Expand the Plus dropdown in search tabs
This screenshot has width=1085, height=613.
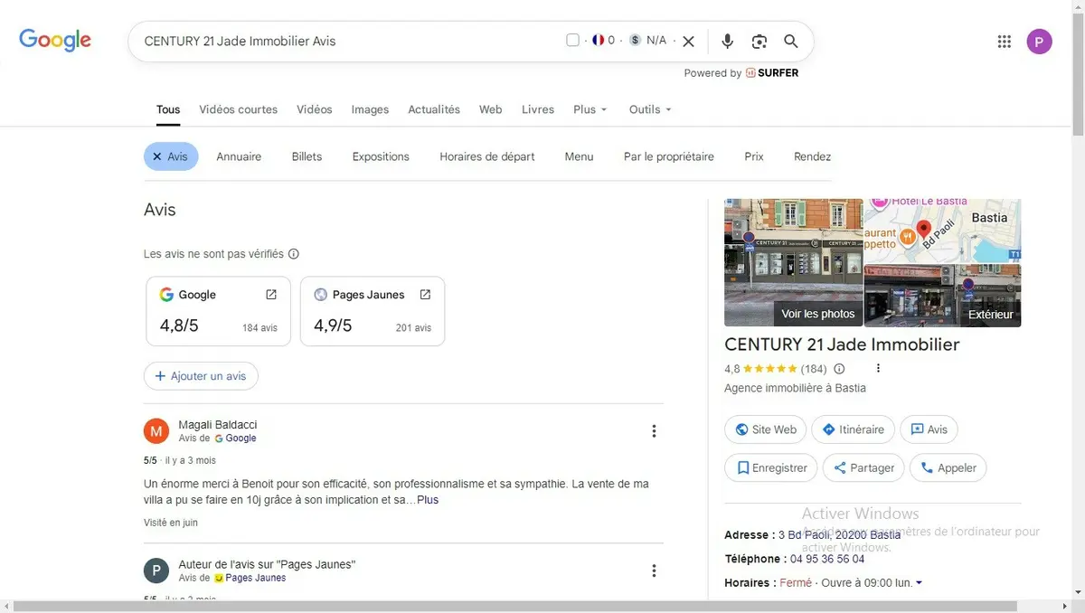(x=590, y=109)
